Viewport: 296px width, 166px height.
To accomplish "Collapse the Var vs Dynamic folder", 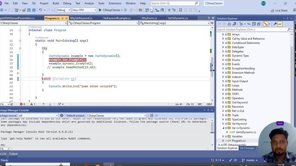I will click(x=223, y=128).
